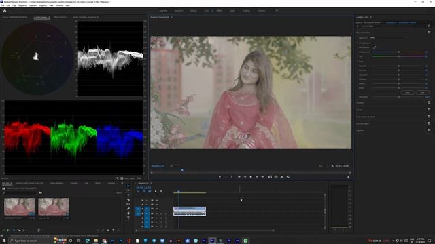The width and height of the screenshot is (435, 244).
Task: Collapse the Tone section
Action: tap(358, 62)
